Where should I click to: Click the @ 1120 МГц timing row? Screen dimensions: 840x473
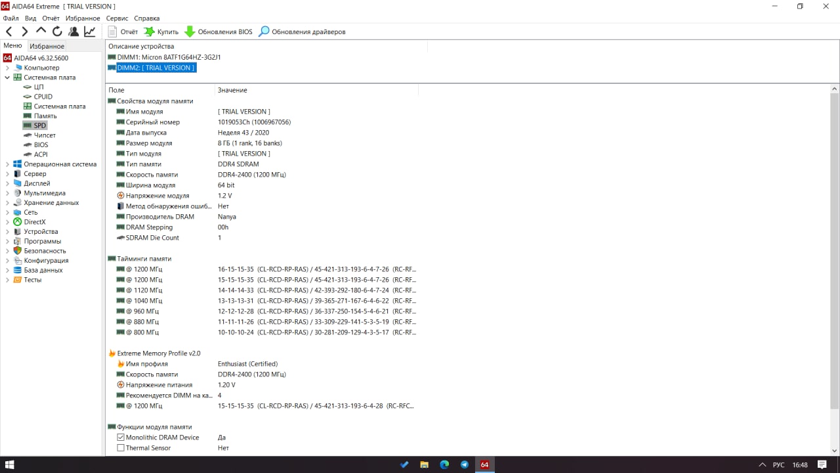click(x=262, y=290)
